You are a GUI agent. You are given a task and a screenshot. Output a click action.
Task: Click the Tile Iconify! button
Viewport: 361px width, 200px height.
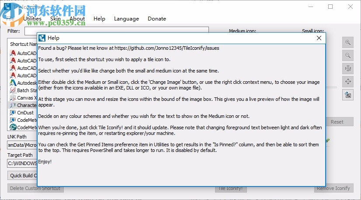231,188
